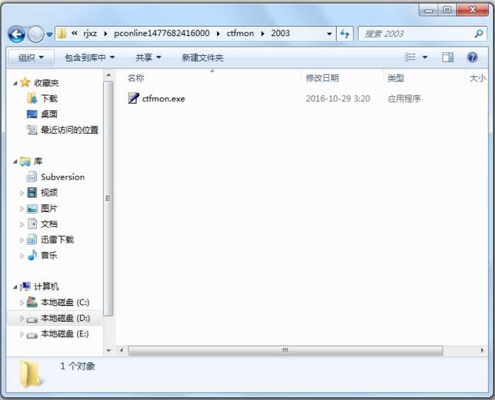Viewport: 495px width, 400px height.
Task: Select 2003 segment in address path
Action: click(x=280, y=33)
